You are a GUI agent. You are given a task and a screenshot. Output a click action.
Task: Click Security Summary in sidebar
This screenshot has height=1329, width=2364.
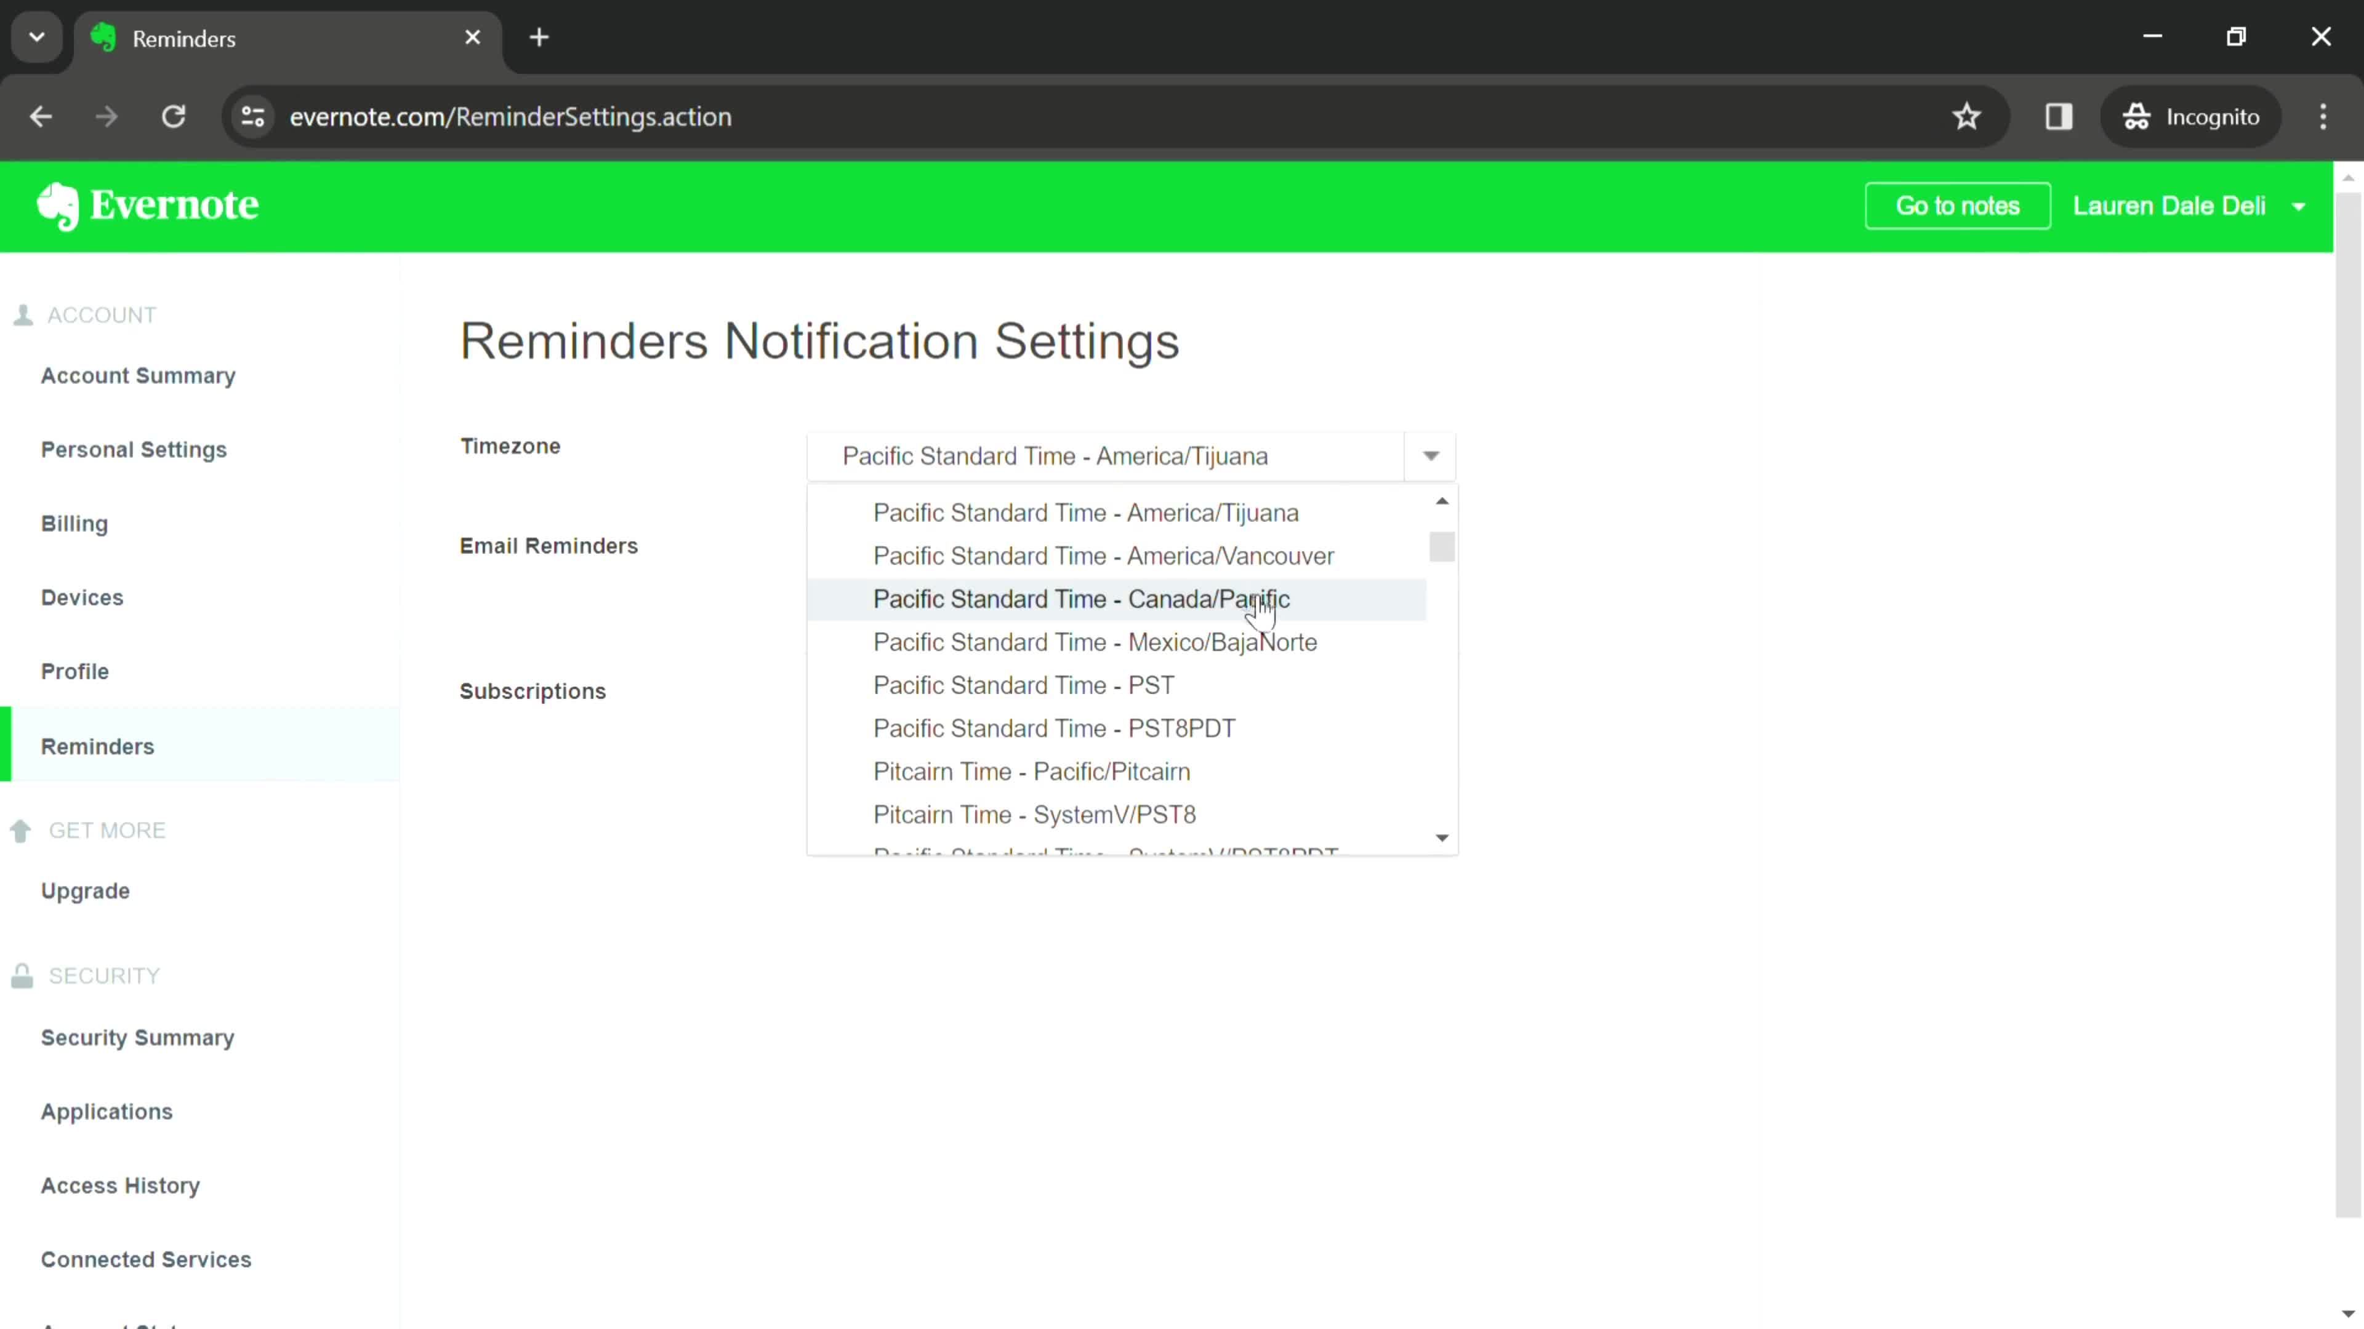[137, 1037]
